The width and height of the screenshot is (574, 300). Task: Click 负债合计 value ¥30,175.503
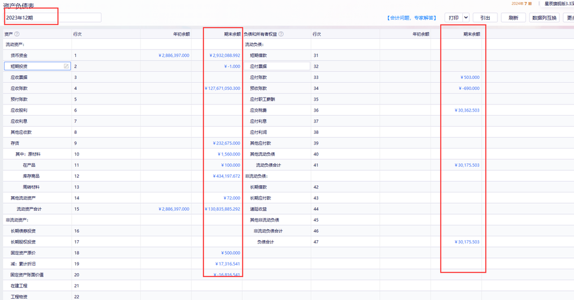[x=467, y=242]
